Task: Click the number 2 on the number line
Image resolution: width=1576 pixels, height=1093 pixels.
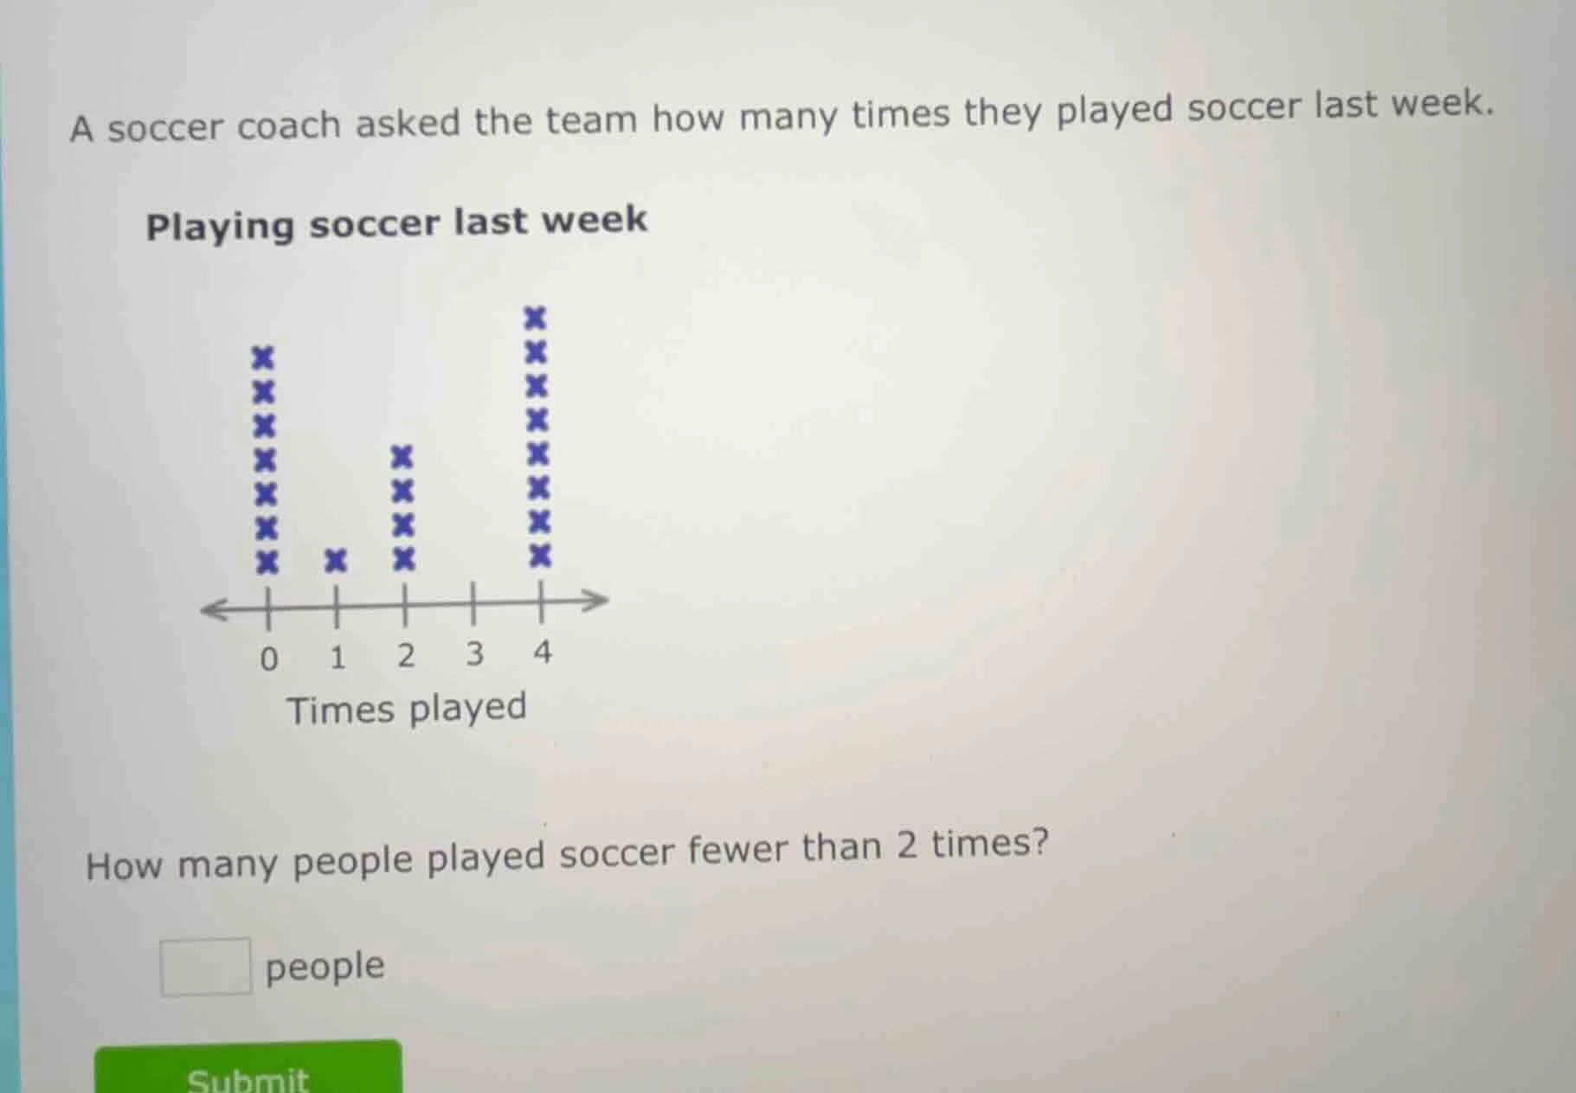Action: (x=406, y=655)
